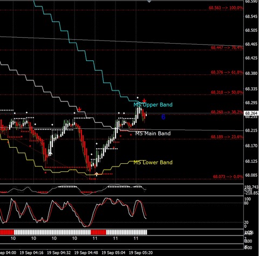Click stochastic scale level 80
The width and height of the screenshot is (259, 256).
click(x=247, y=203)
